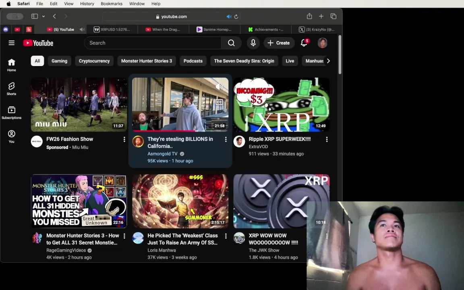Image resolution: width=464 pixels, height=290 pixels.
Task: Open RageGamingVideos channel link
Action: [x=66, y=251]
